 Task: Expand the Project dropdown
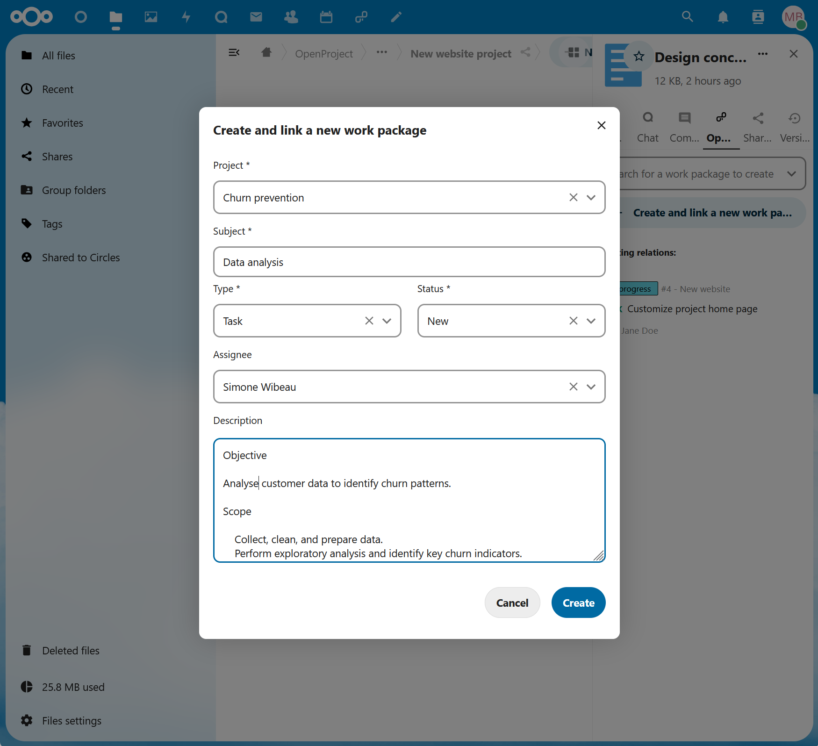pos(591,197)
